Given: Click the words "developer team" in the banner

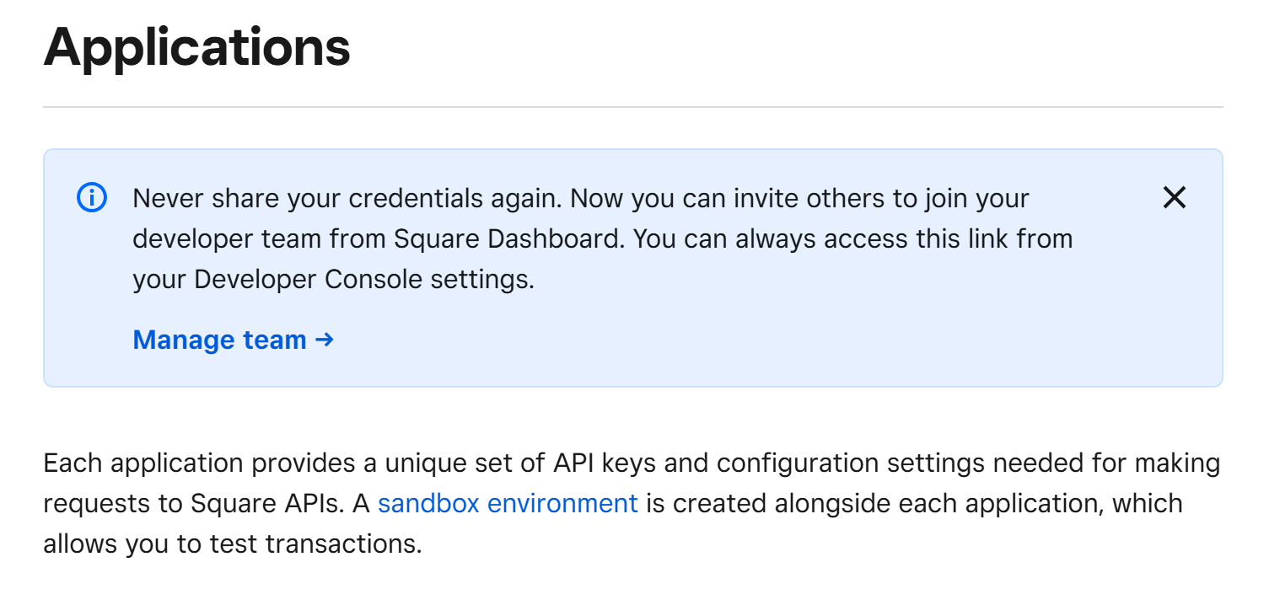Looking at the screenshot, I should [228, 239].
